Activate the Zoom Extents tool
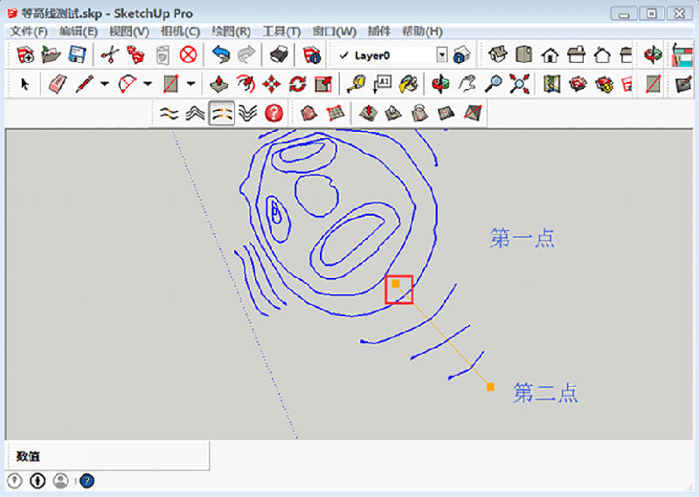Image resolution: width=699 pixels, height=497 pixels. click(x=520, y=84)
